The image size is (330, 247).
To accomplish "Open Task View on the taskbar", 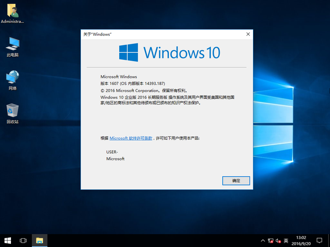I will tap(23, 240).
